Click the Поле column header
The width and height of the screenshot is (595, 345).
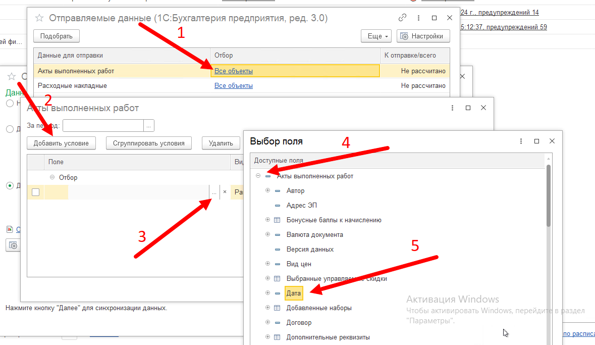137,162
